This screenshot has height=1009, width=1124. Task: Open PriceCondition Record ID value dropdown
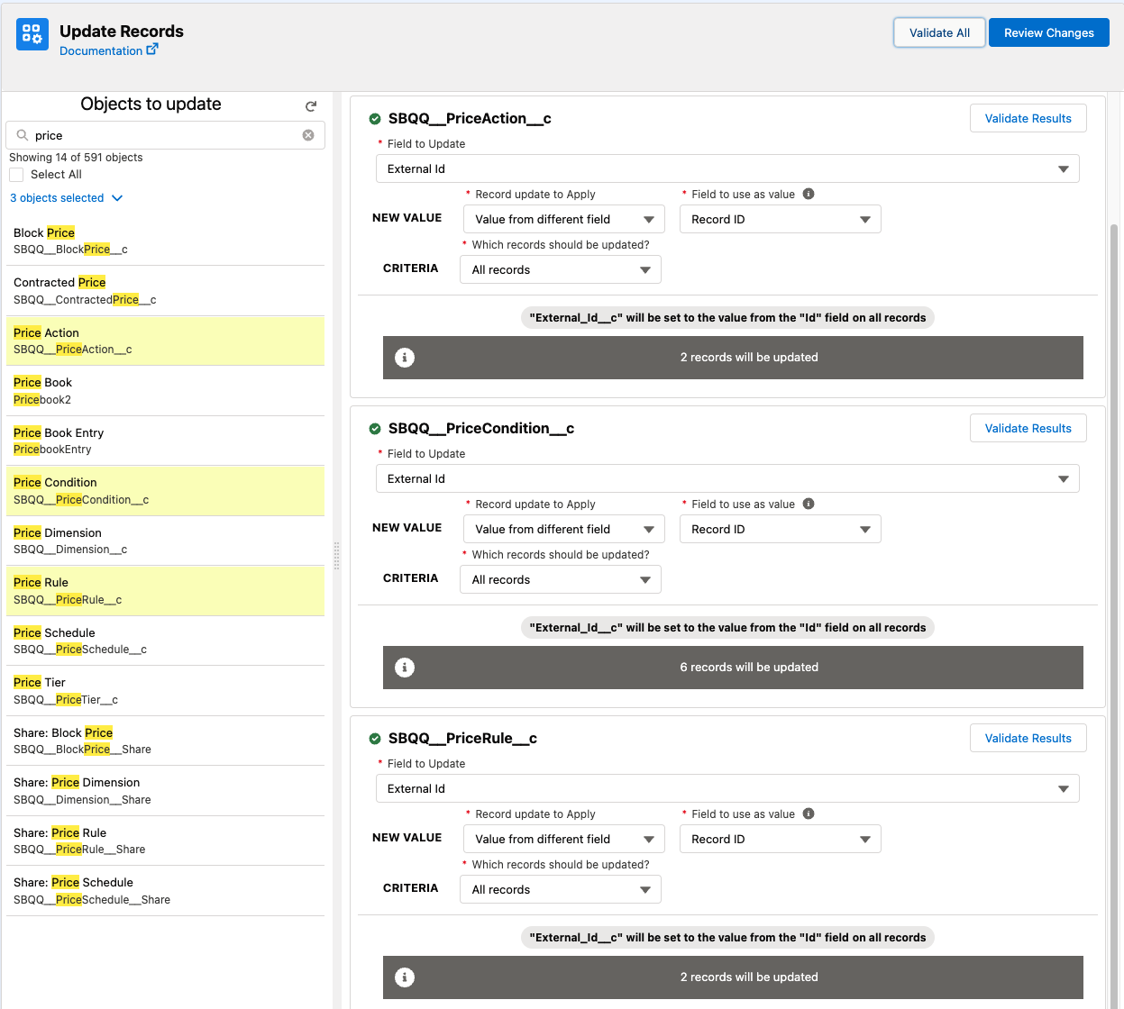click(x=781, y=529)
